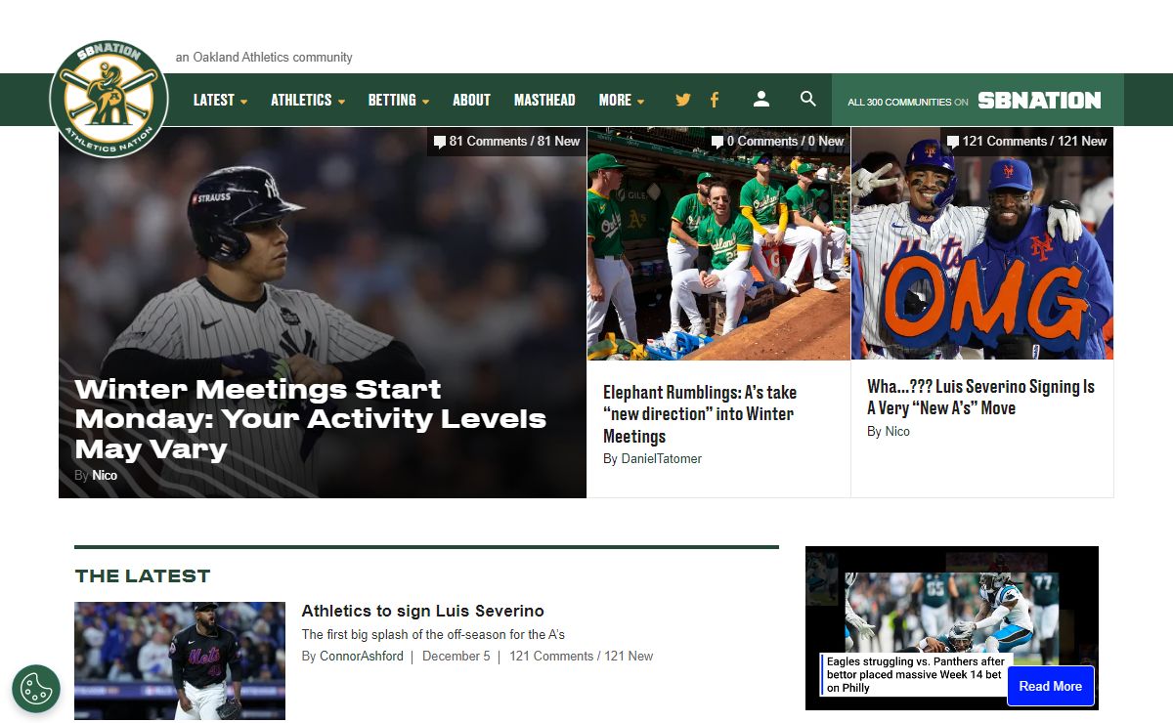
Task: Expand the Betting dropdown menu
Action: (x=398, y=100)
